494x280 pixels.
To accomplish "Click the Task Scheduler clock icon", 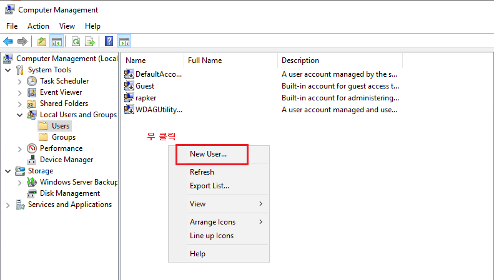I will [x=31, y=81].
